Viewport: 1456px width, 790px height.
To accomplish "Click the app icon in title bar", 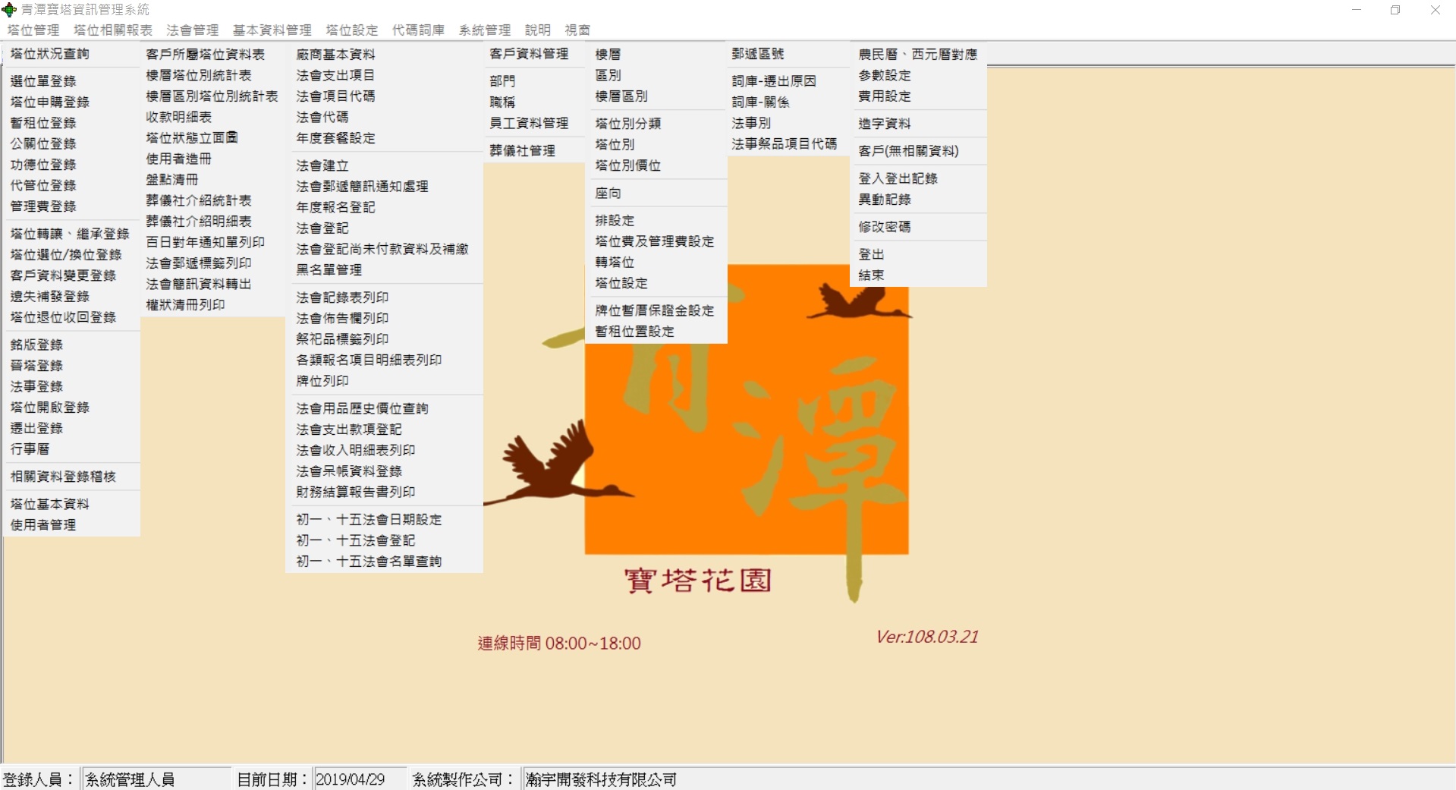I will coord(9,10).
